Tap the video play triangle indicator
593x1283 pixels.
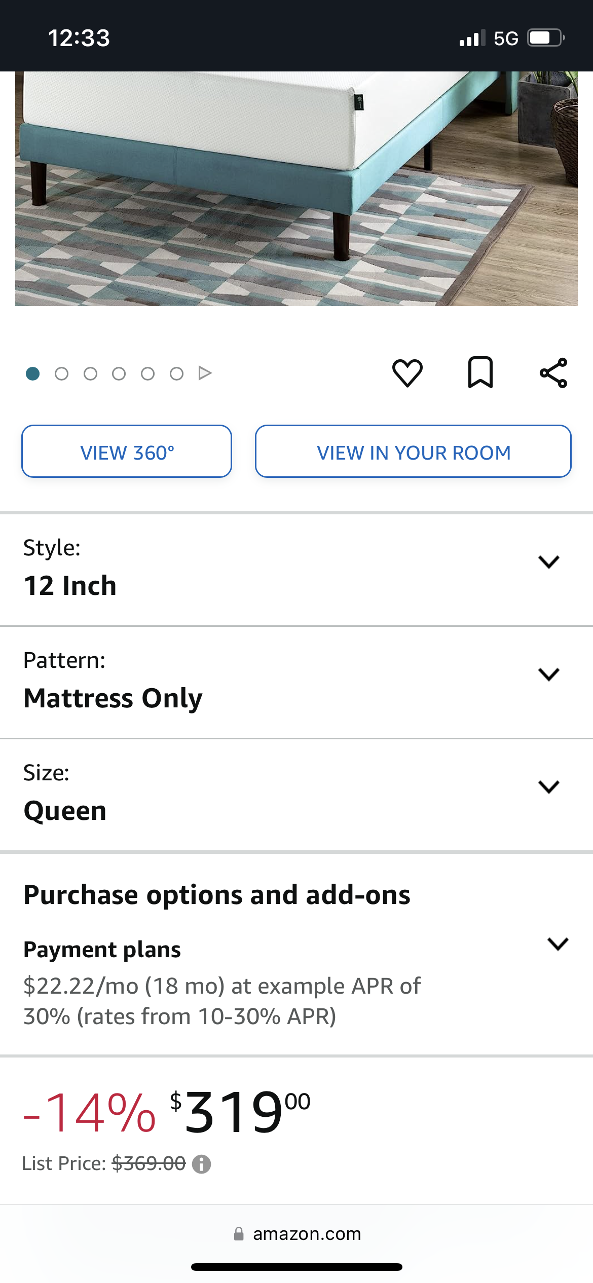point(205,373)
